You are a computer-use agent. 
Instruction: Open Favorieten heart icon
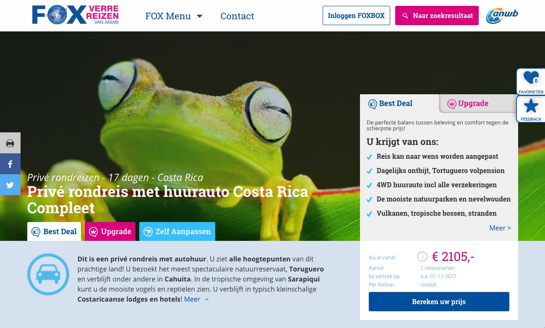click(x=531, y=82)
